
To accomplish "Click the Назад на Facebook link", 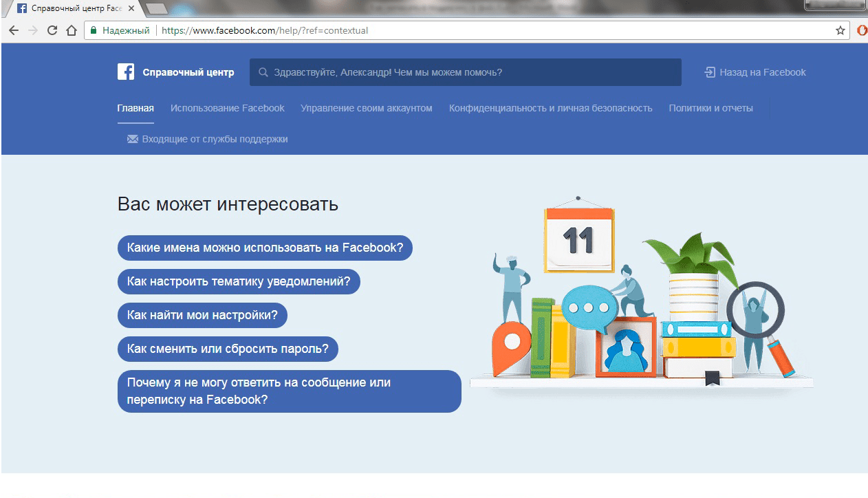I will pos(762,72).
